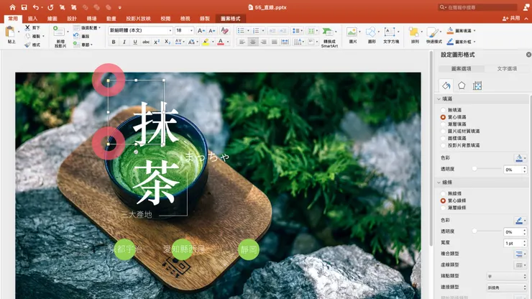Switch to Effects pentagon icon

[x=462, y=86]
